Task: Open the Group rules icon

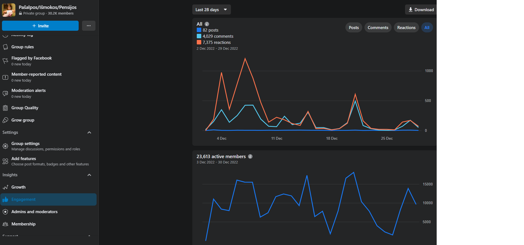Action: coord(5,47)
